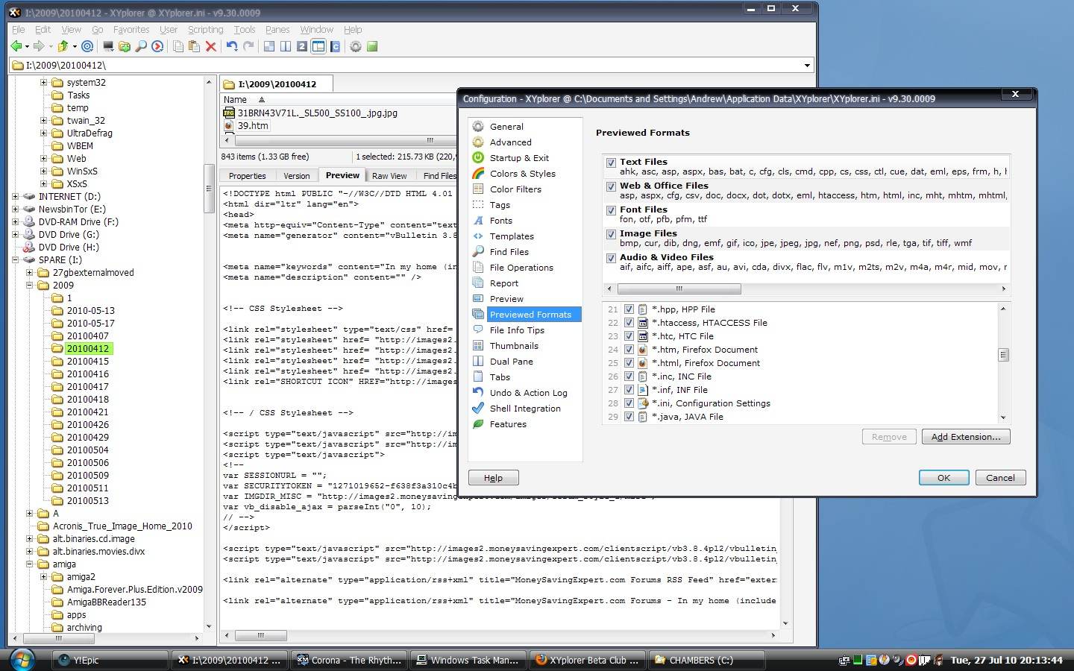This screenshot has width=1074, height=671.
Task: Switch to the Raw View tab
Action: tap(389, 176)
